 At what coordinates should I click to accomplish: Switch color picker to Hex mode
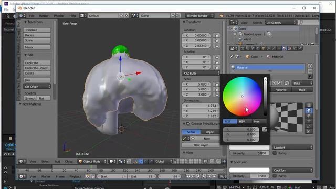click(259, 121)
